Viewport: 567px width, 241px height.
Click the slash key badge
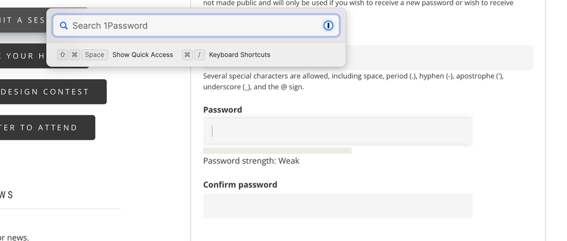click(199, 55)
